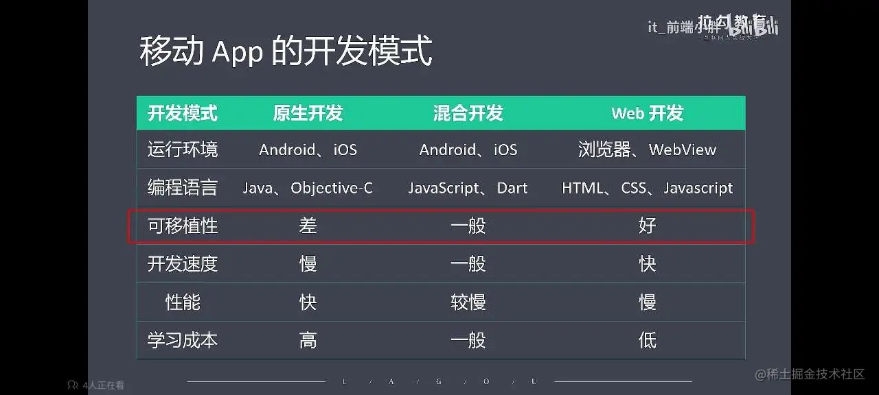
Task: Click the viewer count icon beside 4人正在看
Action: pos(71,385)
